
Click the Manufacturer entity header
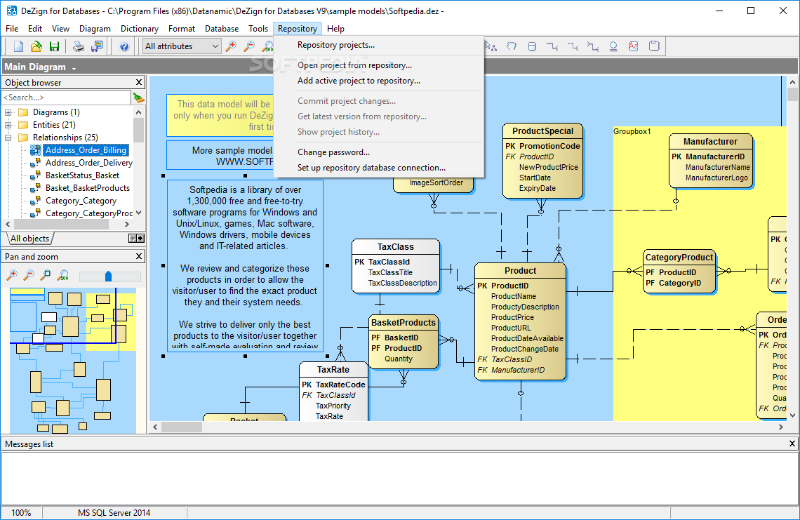click(710, 142)
